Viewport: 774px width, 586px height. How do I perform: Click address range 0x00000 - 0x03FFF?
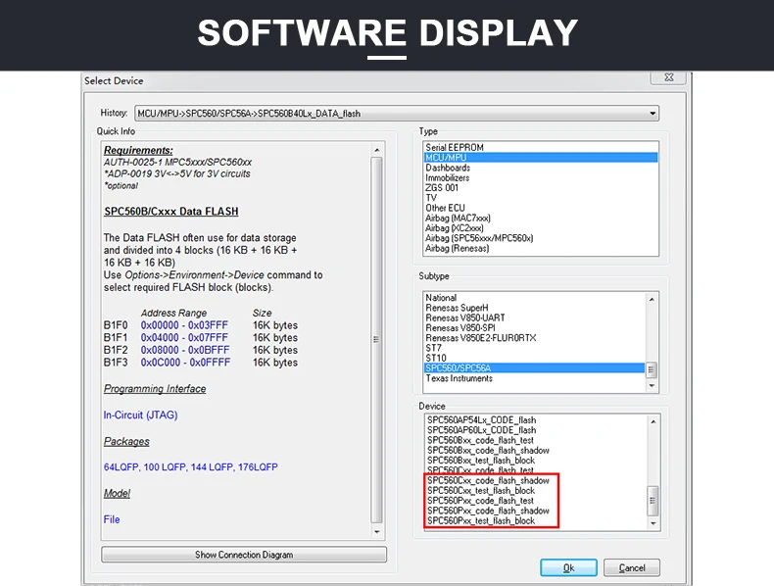pyautogui.click(x=184, y=325)
